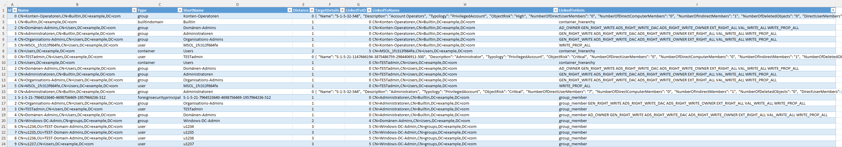Select column B header
This screenshot has width=842, height=147.
(77, 5)
